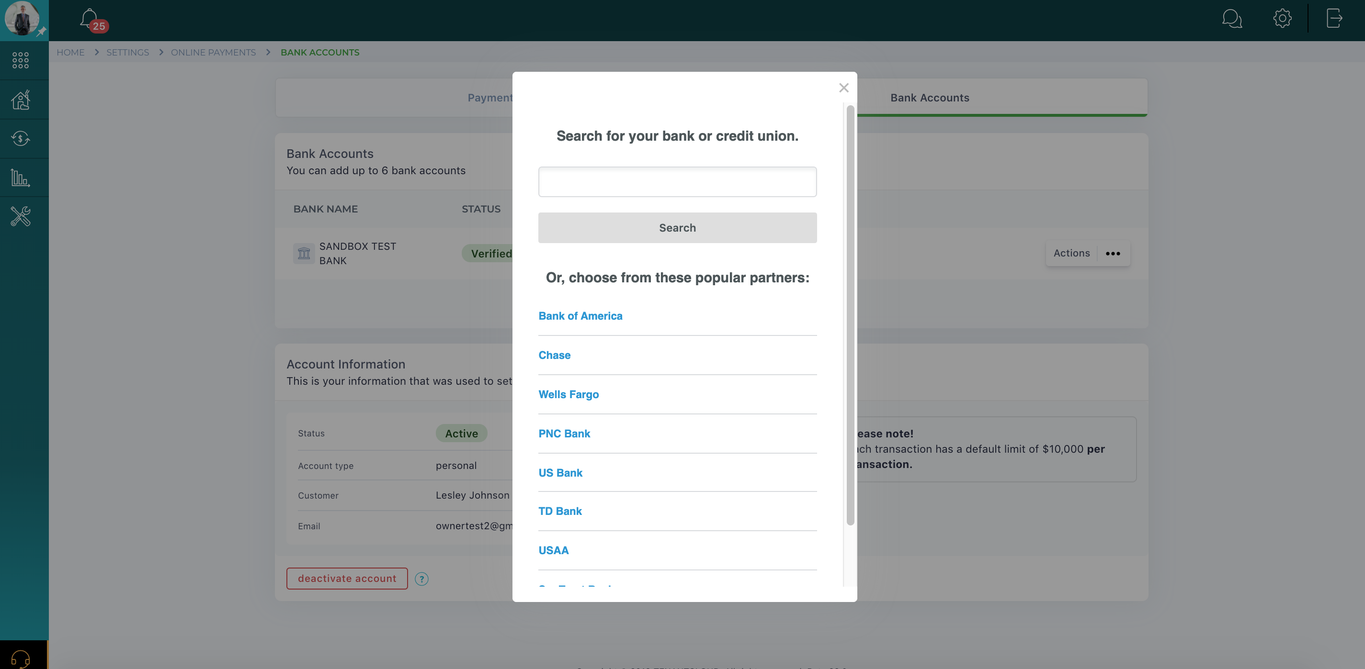Choose PNC Bank partner link
Image resolution: width=1365 pixels, height=669 pixels.
pyautogui.click(x=564, y=434)
